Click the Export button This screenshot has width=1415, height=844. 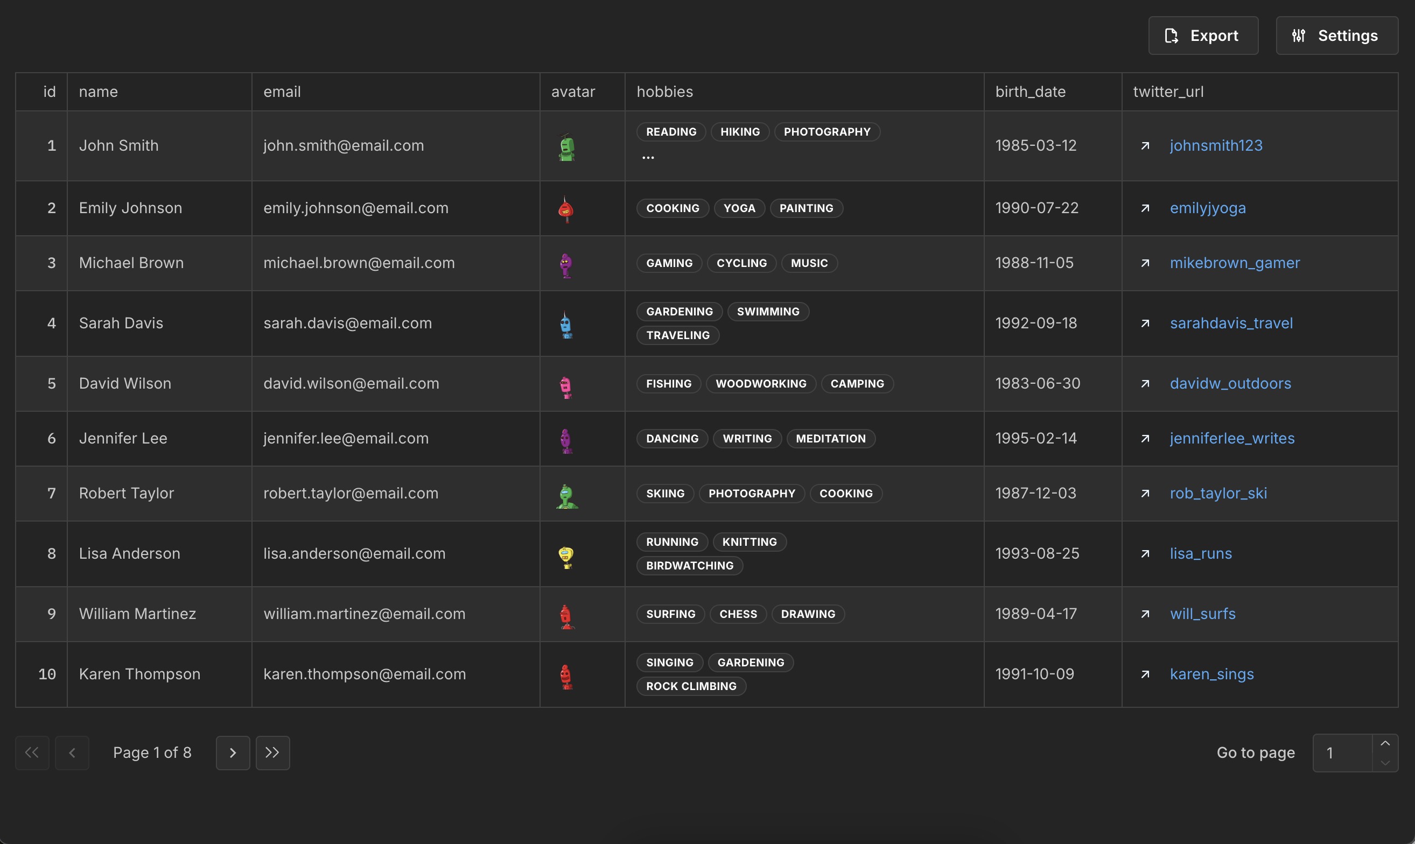(1203, 36)
